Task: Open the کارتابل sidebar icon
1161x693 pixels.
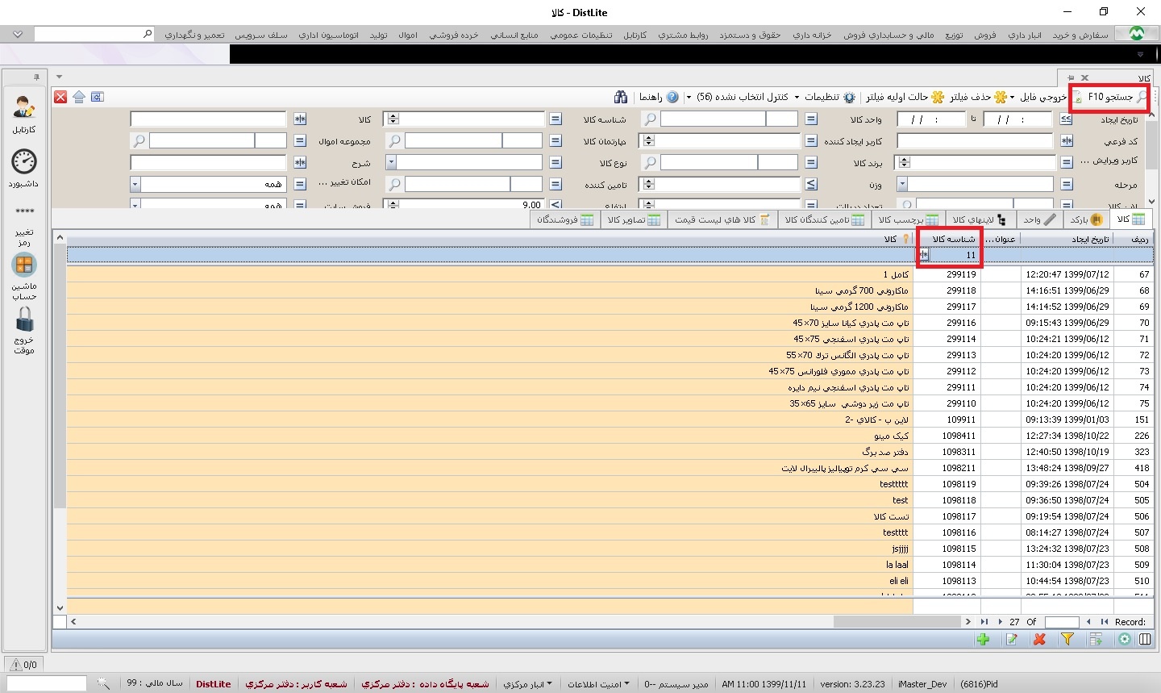Action: (24, 108)
